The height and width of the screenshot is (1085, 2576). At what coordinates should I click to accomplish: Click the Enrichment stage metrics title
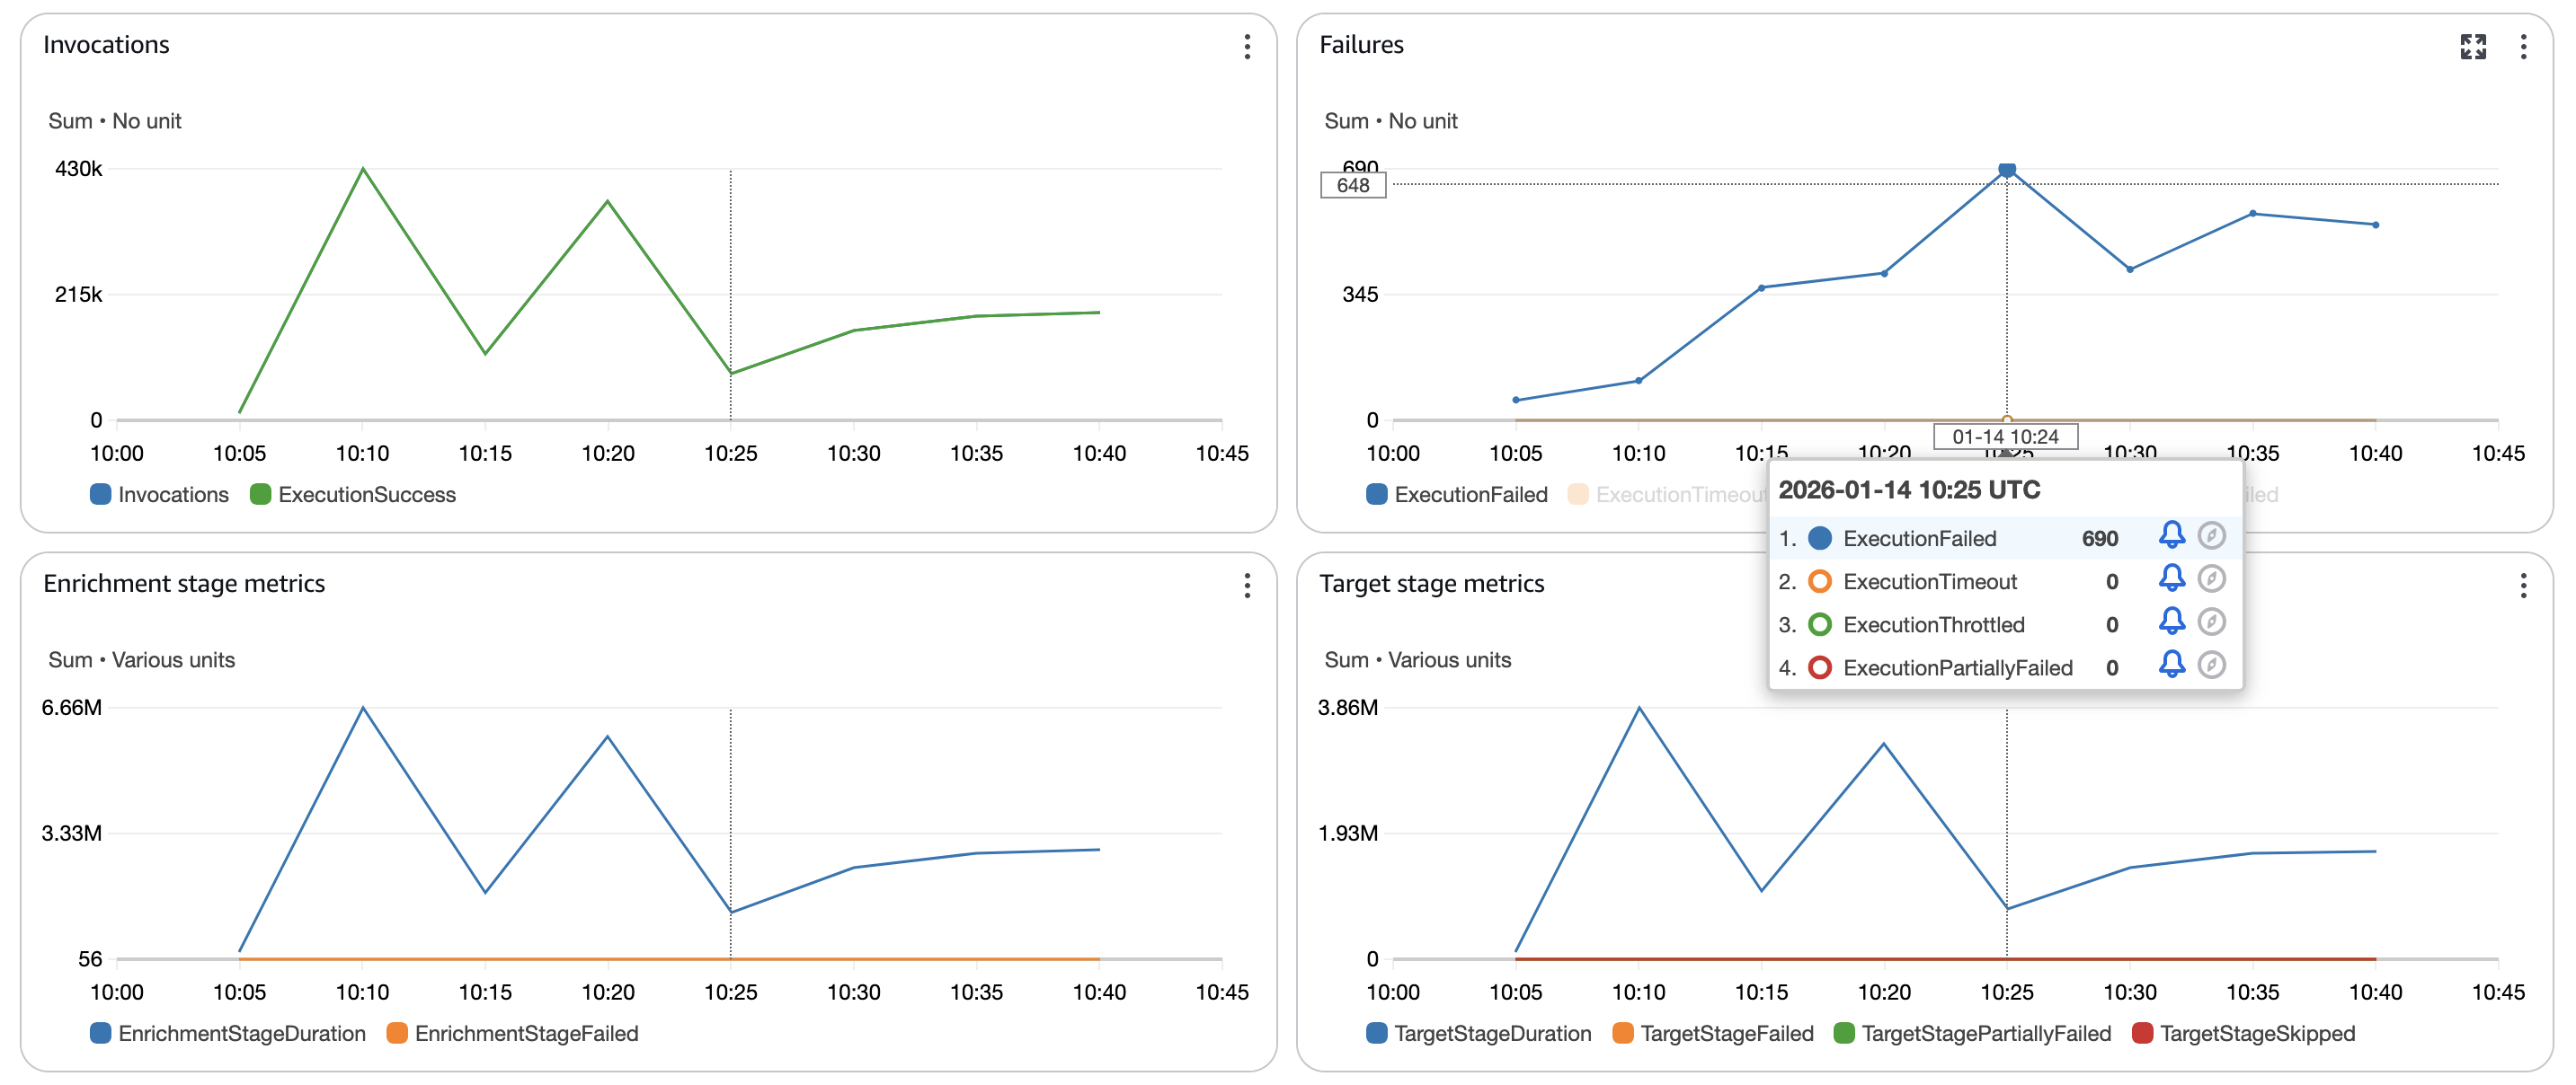click(184, 585)
